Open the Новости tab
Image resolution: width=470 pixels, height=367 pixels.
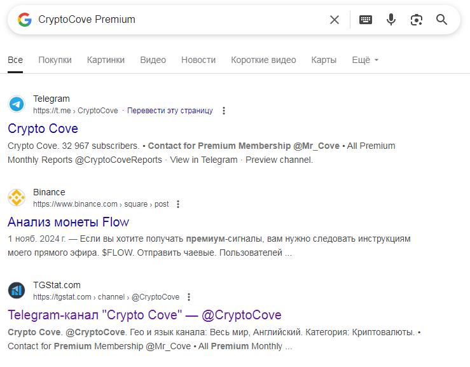point(198,60)
